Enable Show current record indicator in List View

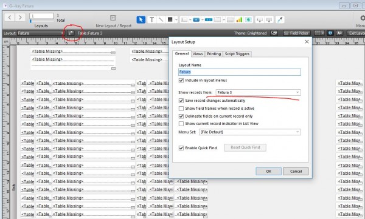click(181, 124)
